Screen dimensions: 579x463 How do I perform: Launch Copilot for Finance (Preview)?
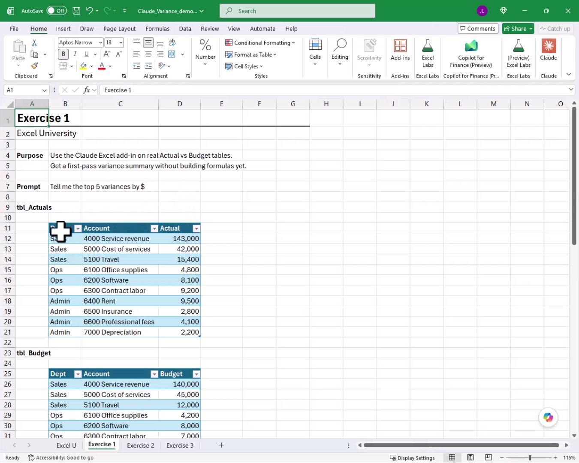pyautogui.click(x=471, y=53)
